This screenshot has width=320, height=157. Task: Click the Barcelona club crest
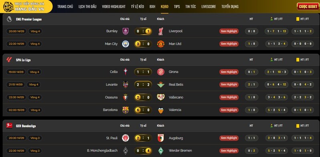(125, 110)
